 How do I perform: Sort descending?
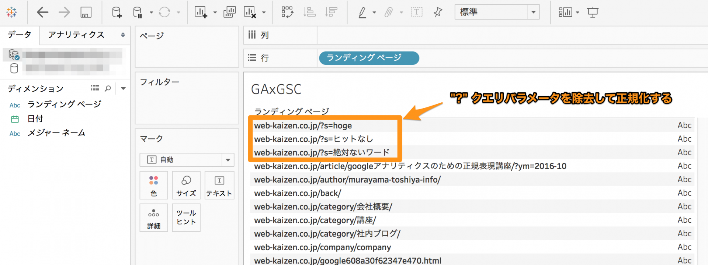point(331,12)
